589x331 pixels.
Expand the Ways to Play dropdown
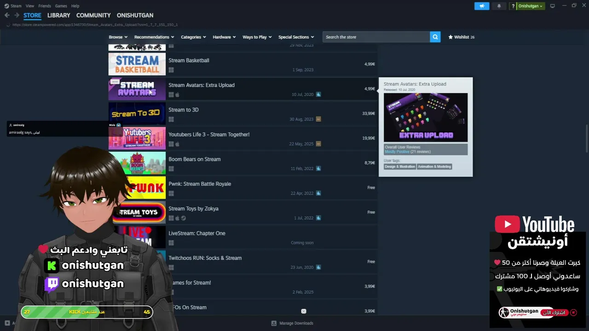click(x=257, y=37)
